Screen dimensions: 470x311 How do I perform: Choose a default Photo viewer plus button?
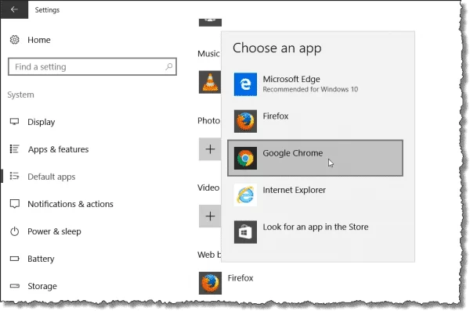(x=210, y=149)
